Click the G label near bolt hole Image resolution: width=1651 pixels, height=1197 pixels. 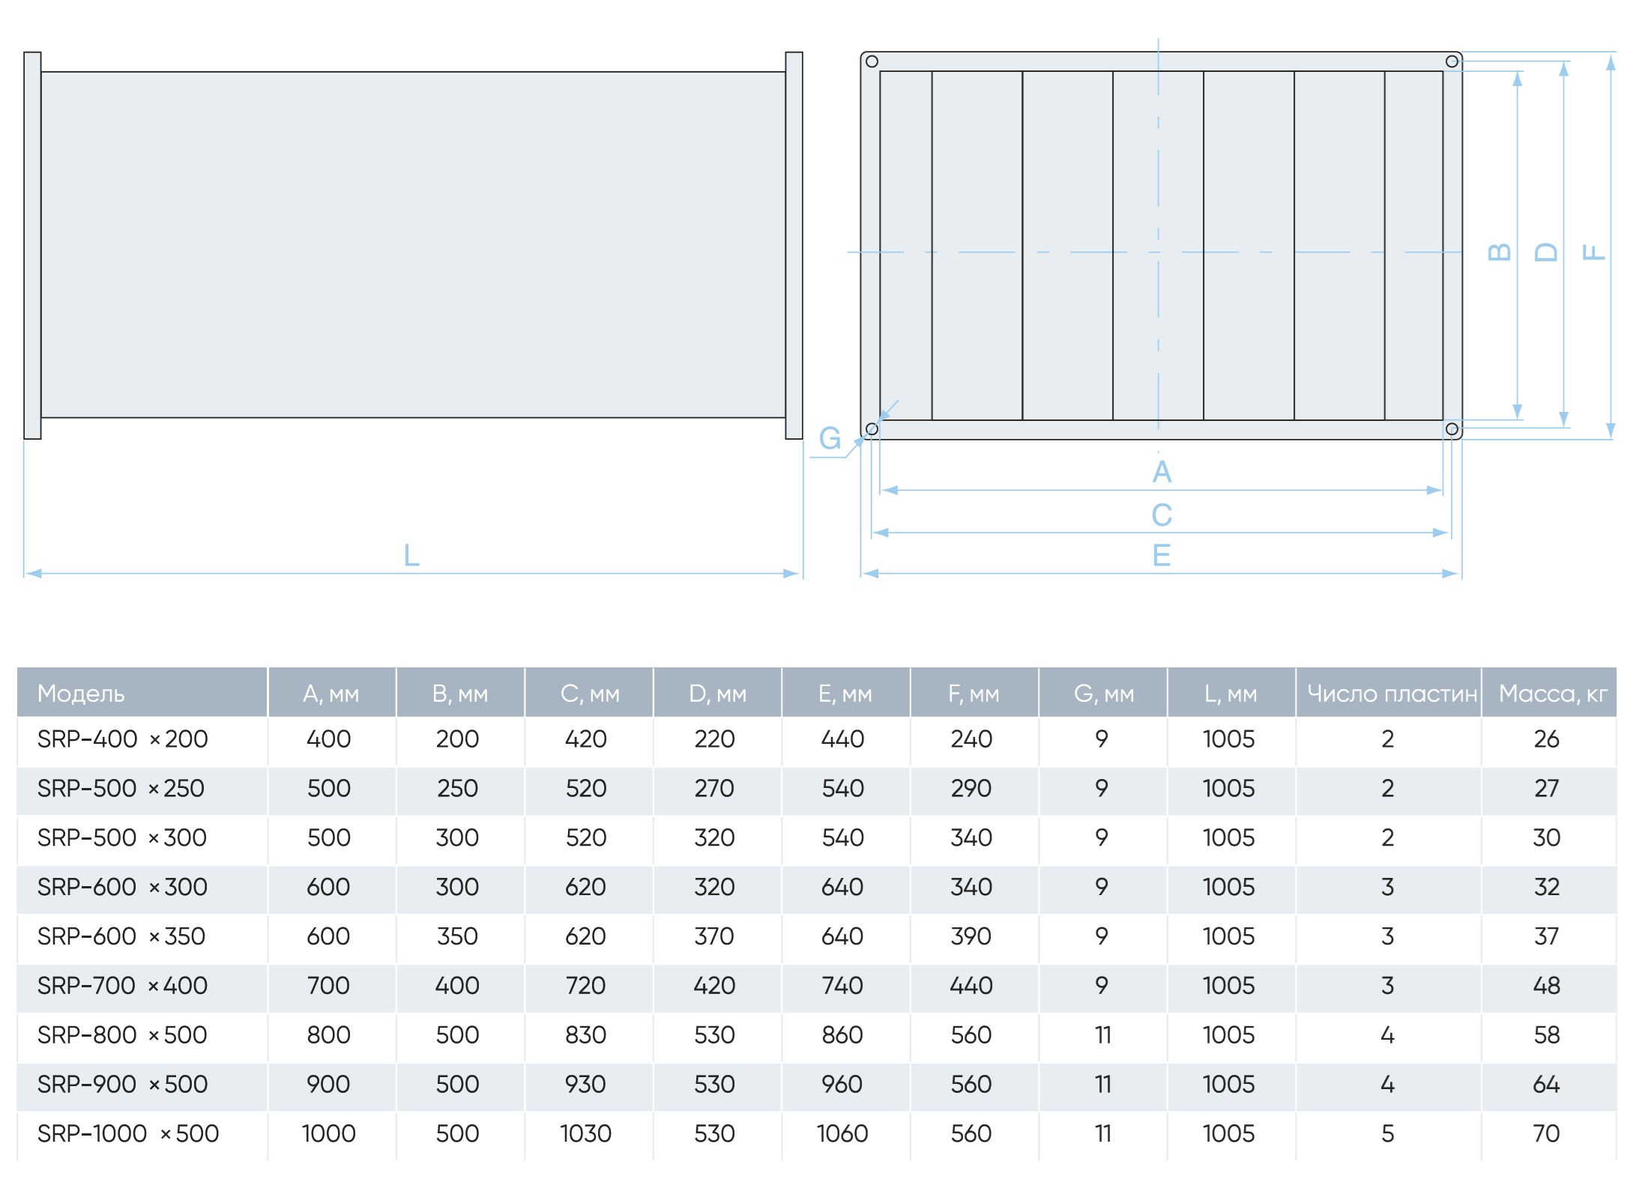pyautogui.click(x=830, y=438)
